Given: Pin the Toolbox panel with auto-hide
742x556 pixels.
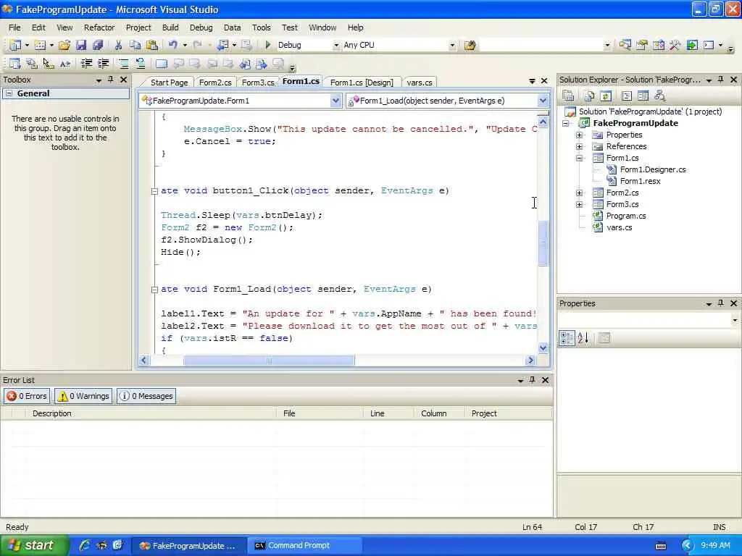Looking at the screenshot, I should (111, 80).
